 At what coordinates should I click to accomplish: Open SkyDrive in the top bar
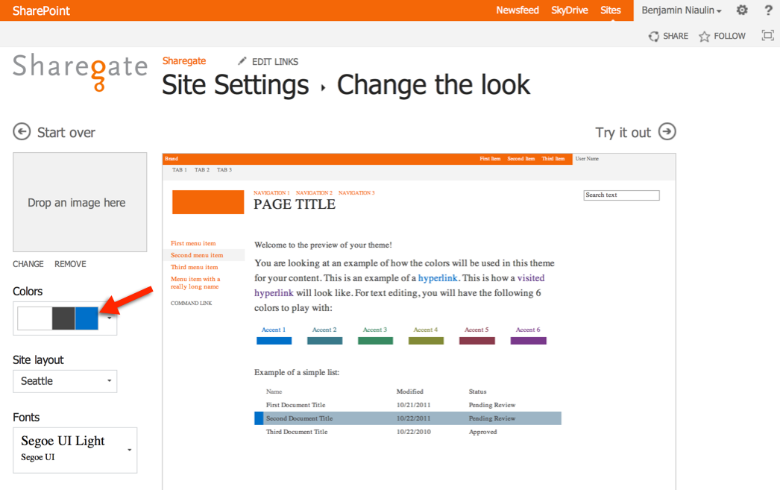(x=570, y=10)
